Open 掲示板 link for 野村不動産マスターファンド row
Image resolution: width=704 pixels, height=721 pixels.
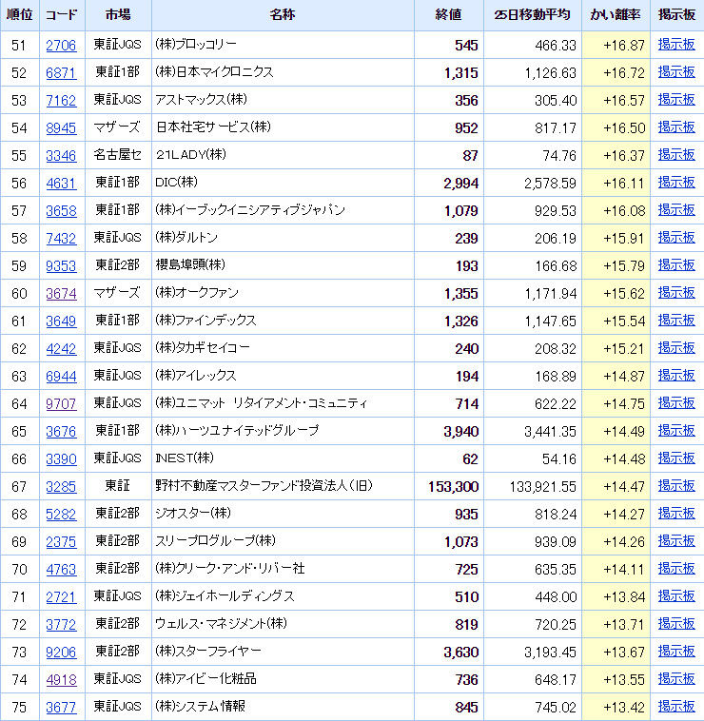click(676, 486)
